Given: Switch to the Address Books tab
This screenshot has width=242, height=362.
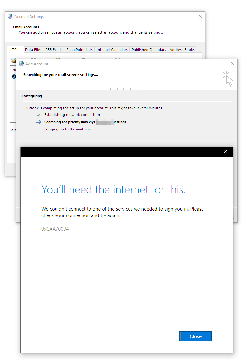Looking at the screenshot, I should [182, 50].
